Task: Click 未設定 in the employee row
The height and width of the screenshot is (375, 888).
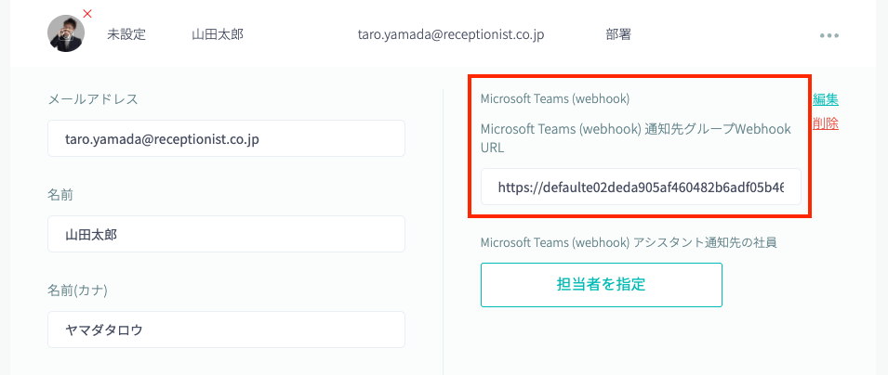Action: tap(126, 34)
